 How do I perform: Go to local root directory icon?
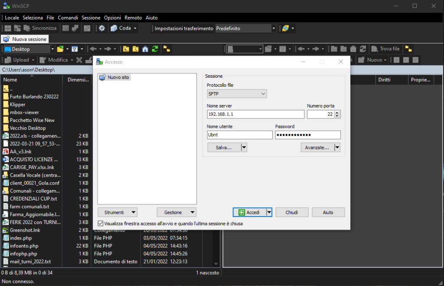pos(136,49)
